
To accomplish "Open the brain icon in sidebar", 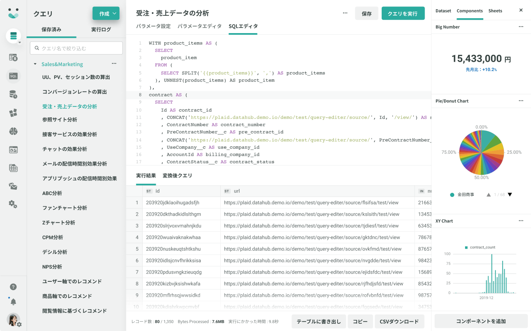I will point(13,131).
